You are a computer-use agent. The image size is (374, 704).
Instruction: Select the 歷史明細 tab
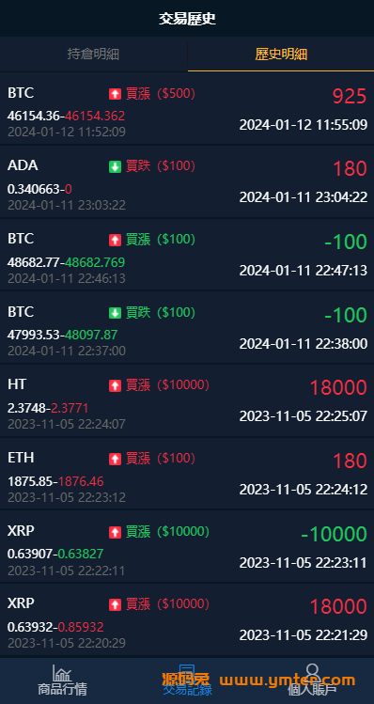(x=281, y=55)
